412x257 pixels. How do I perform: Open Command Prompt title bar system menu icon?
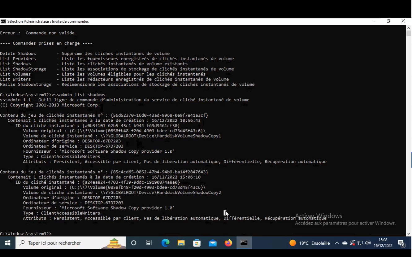(3, 21)
